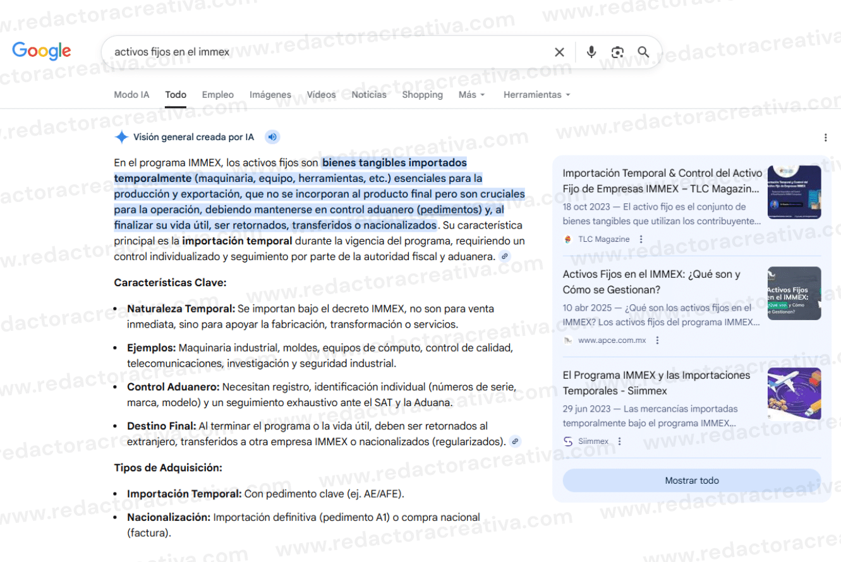Select the apce.com.mx favicon
This screenshot has height=562, width=841.
coord(568,340)
